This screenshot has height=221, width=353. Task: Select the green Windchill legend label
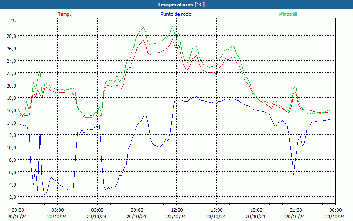point(288,14)
